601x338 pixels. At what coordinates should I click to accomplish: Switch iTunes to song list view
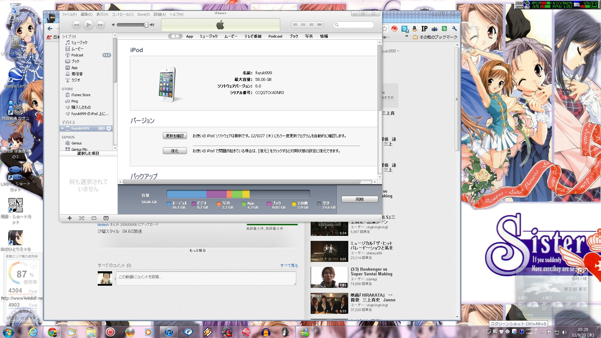tap(295, 25)
